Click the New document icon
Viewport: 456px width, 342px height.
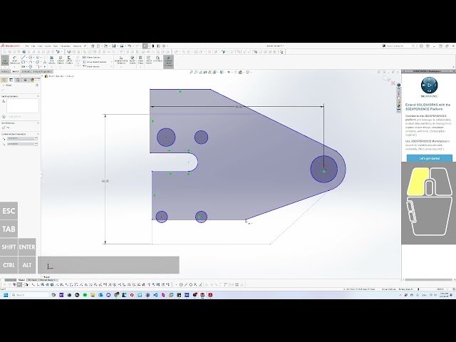pyautogui.click(x=98, y=46)
